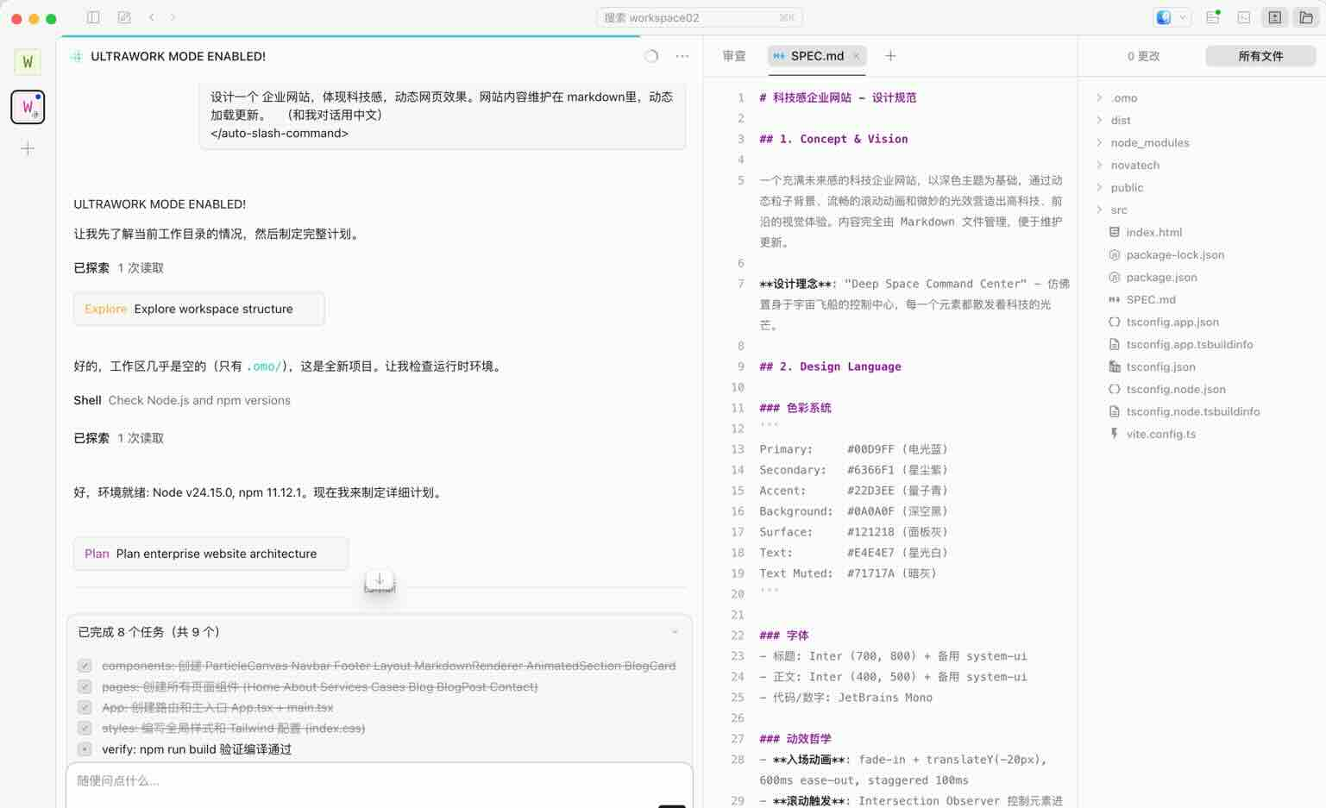Toggle checkbox for styles Tailwind task
The width and height of the screenshot is (1326, 808).
85,729
